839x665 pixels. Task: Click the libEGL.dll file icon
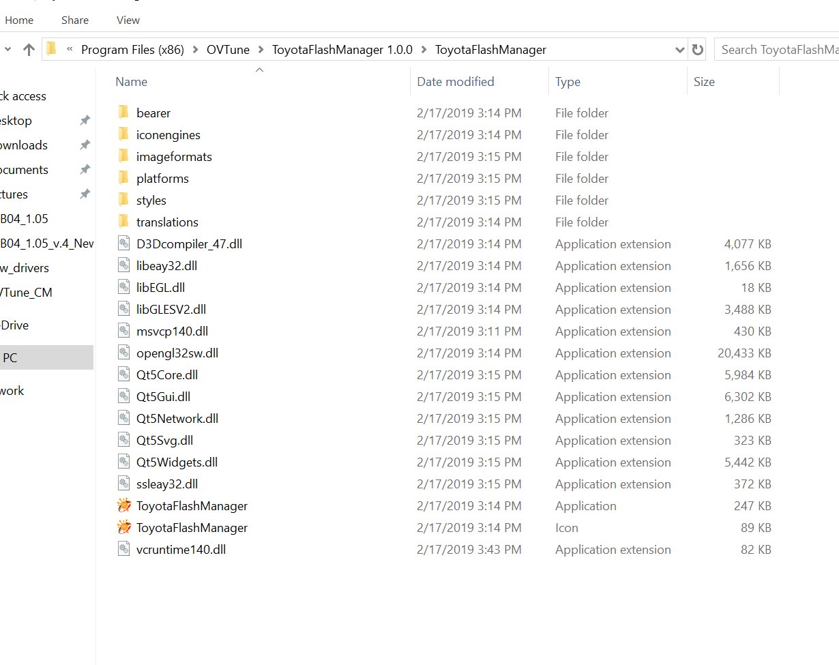coord(123,287)
